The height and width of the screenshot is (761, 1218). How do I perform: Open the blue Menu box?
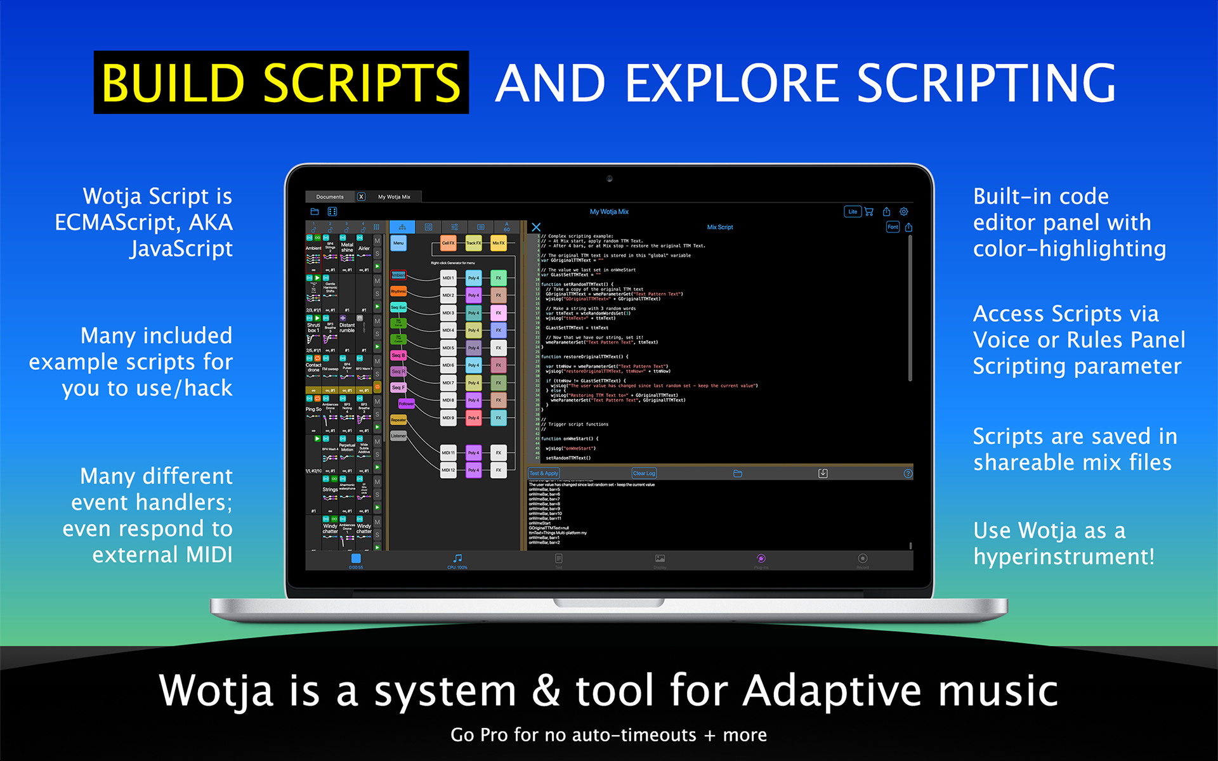[398, 243]
